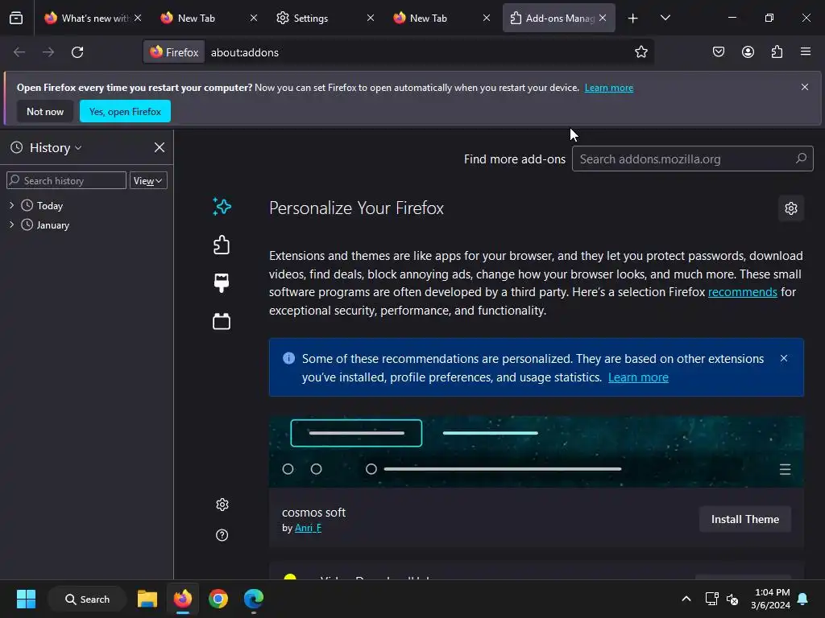
Task: Expand the January history folder
Action: point(11,225)
